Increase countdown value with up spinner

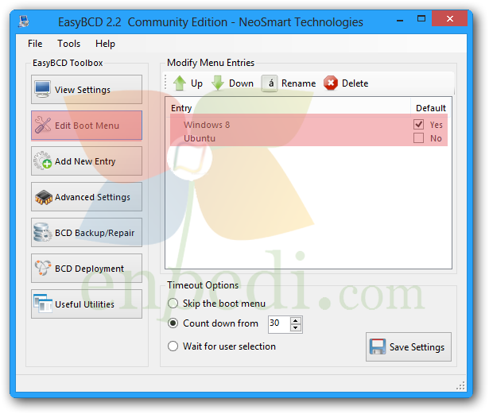point(295,320)
